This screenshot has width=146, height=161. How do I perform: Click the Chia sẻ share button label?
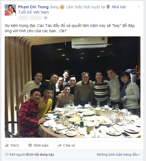click(x=69, y=145)
